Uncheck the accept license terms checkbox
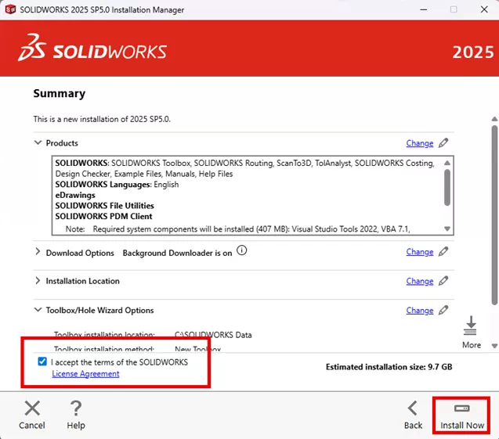This screenshot has height=439, width=499. (42, 362)
